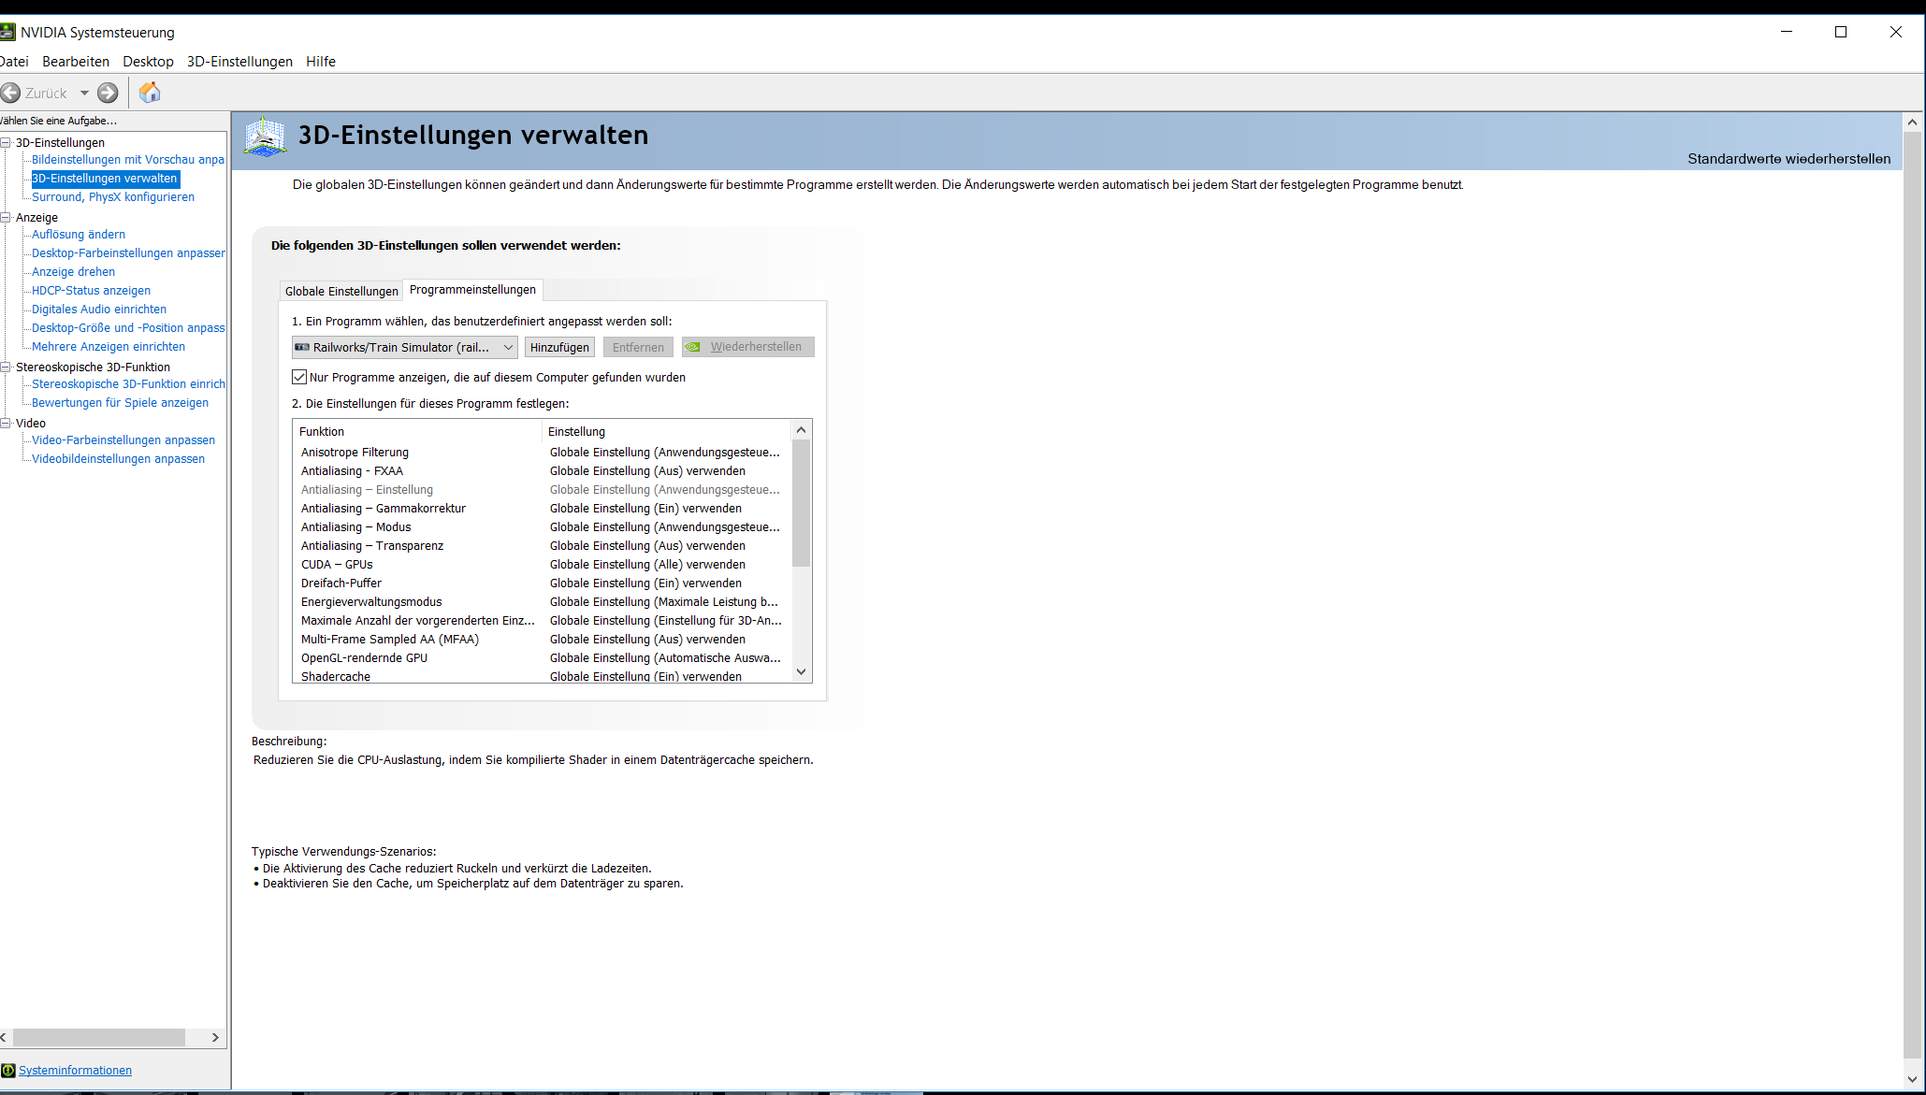Collapse the 3D-Einstellungen tree node
Viewport: 1926px width, 1095px height.
point(6,142)
